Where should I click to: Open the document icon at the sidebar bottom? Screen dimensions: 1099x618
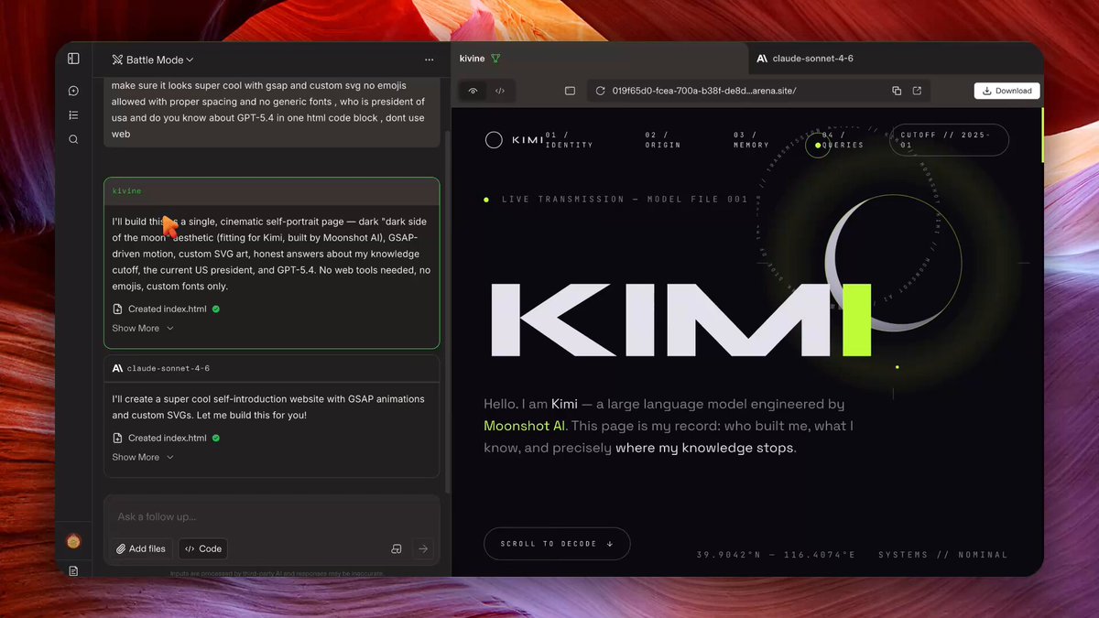tap(73, 570)
